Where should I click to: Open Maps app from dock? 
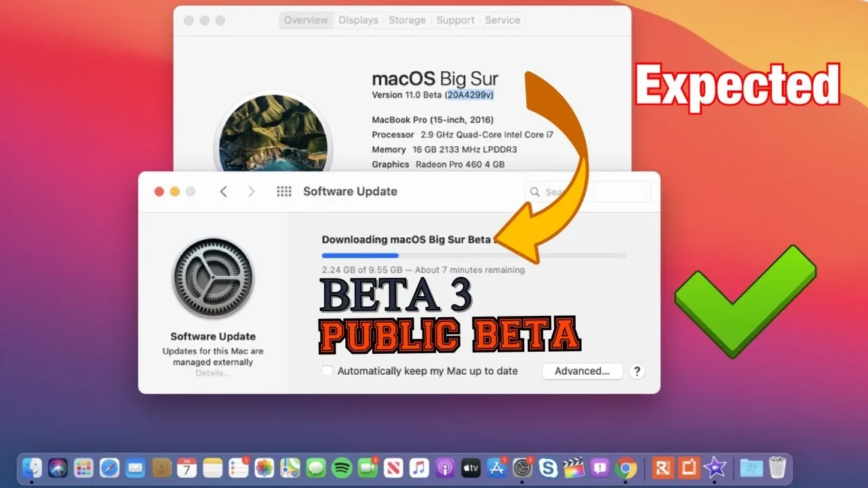(x=290, y=468)
